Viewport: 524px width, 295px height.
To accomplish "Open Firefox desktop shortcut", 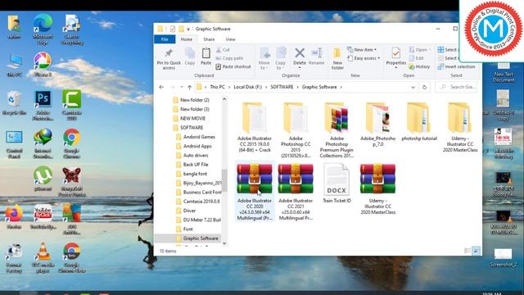I will [14, 217].
